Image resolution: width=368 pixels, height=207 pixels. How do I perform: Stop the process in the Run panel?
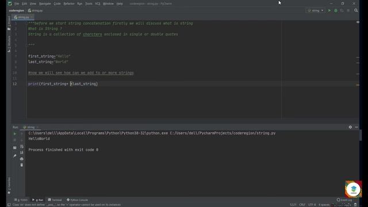(x=15, y=140)
